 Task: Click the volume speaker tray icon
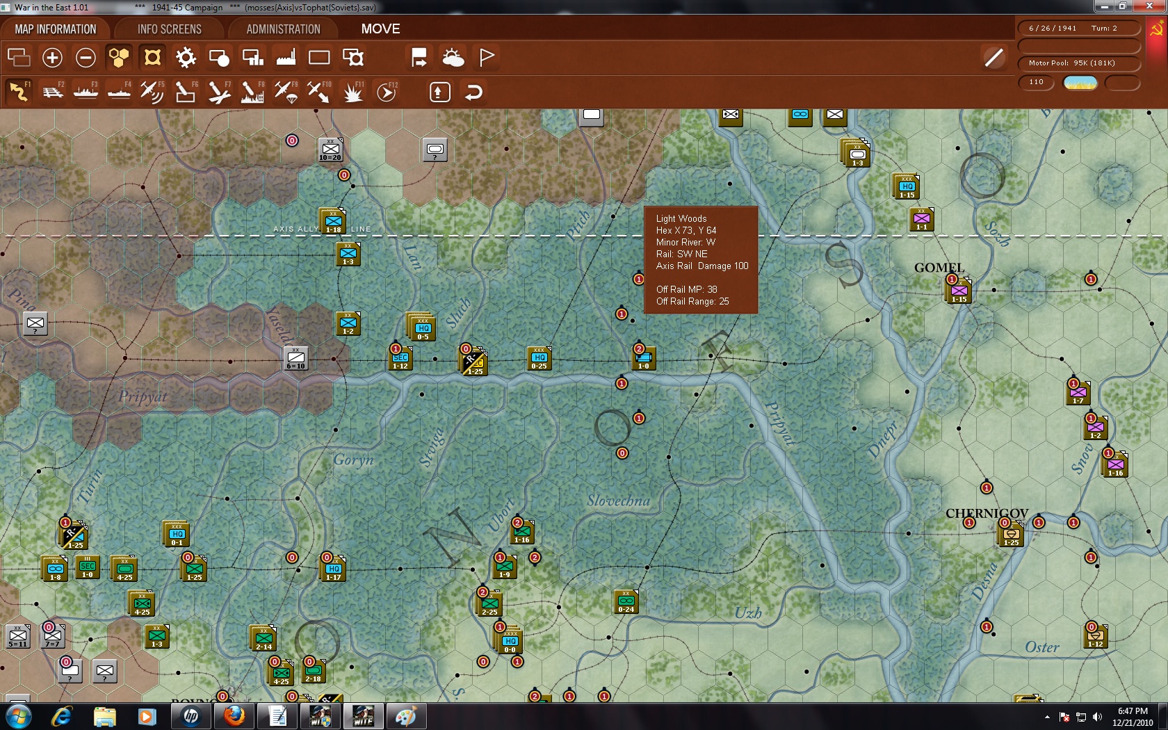1097,717
